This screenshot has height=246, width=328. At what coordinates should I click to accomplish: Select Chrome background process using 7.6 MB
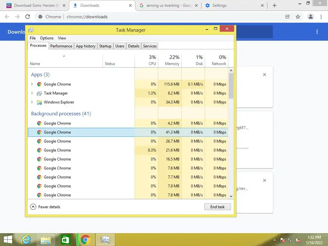tap(128, 168)
